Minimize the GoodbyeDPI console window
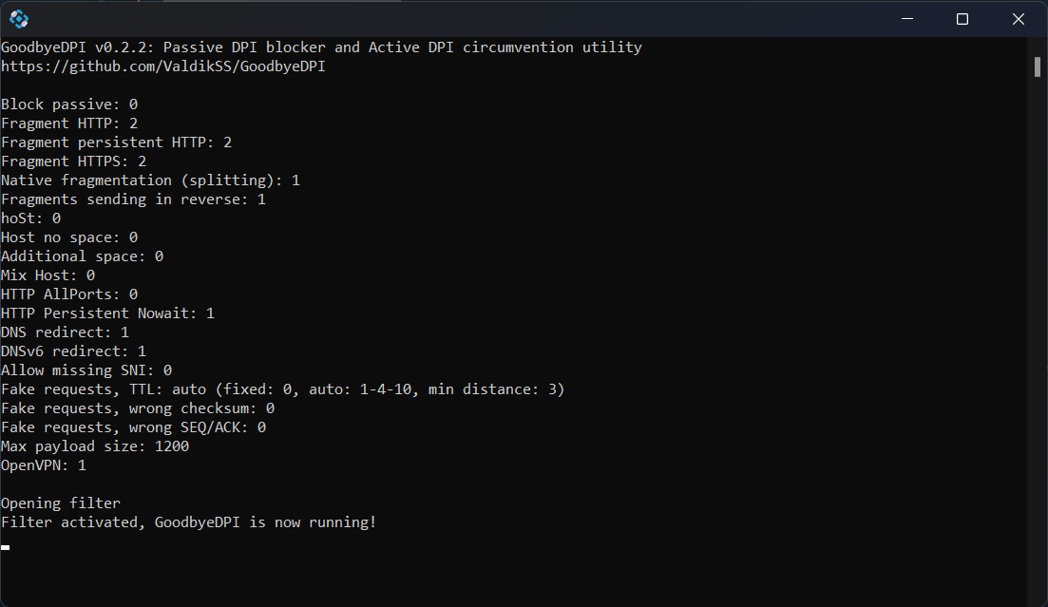Image resolution: width=1048 pixels, height=607 pixels. coord(907,19)
